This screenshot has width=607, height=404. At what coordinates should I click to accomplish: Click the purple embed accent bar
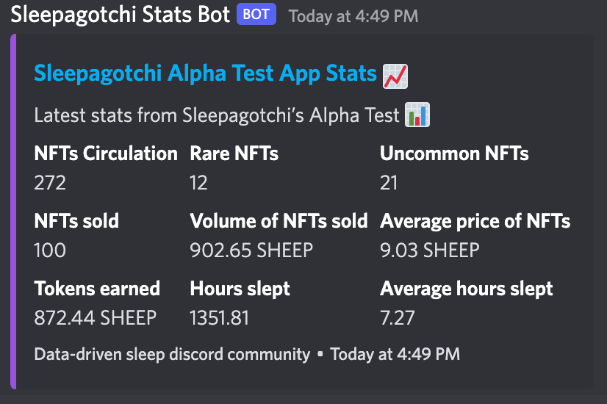pos(13,212)
